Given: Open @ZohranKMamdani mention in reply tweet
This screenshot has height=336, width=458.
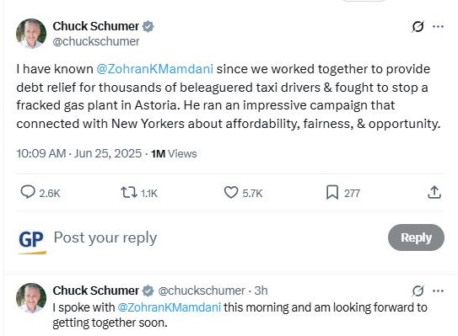Looking at the screenshot, I should 170,307.
